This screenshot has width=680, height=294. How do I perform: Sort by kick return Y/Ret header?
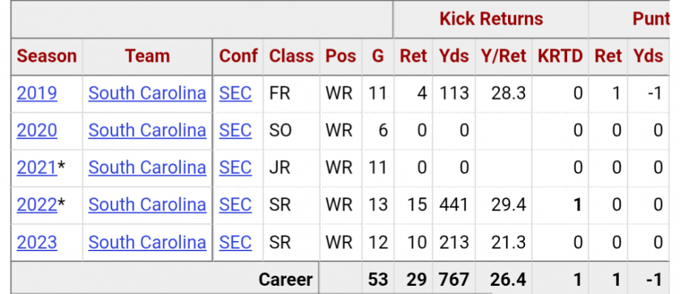click(x=502, y=56)
